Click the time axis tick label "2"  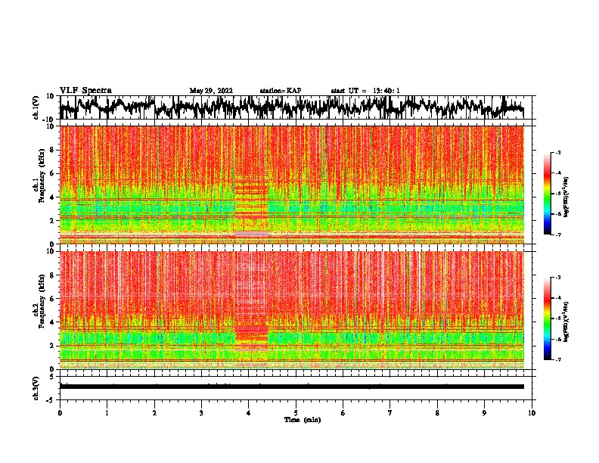[x=154, y=413]
